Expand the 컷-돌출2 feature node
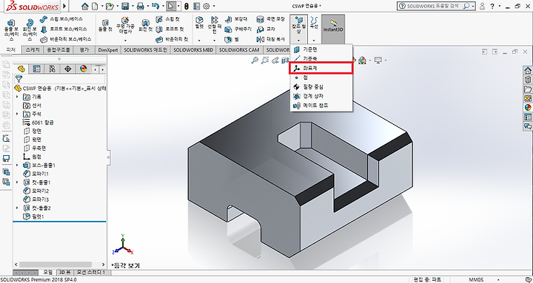The image size is (533, 283). tap(17, 208)
